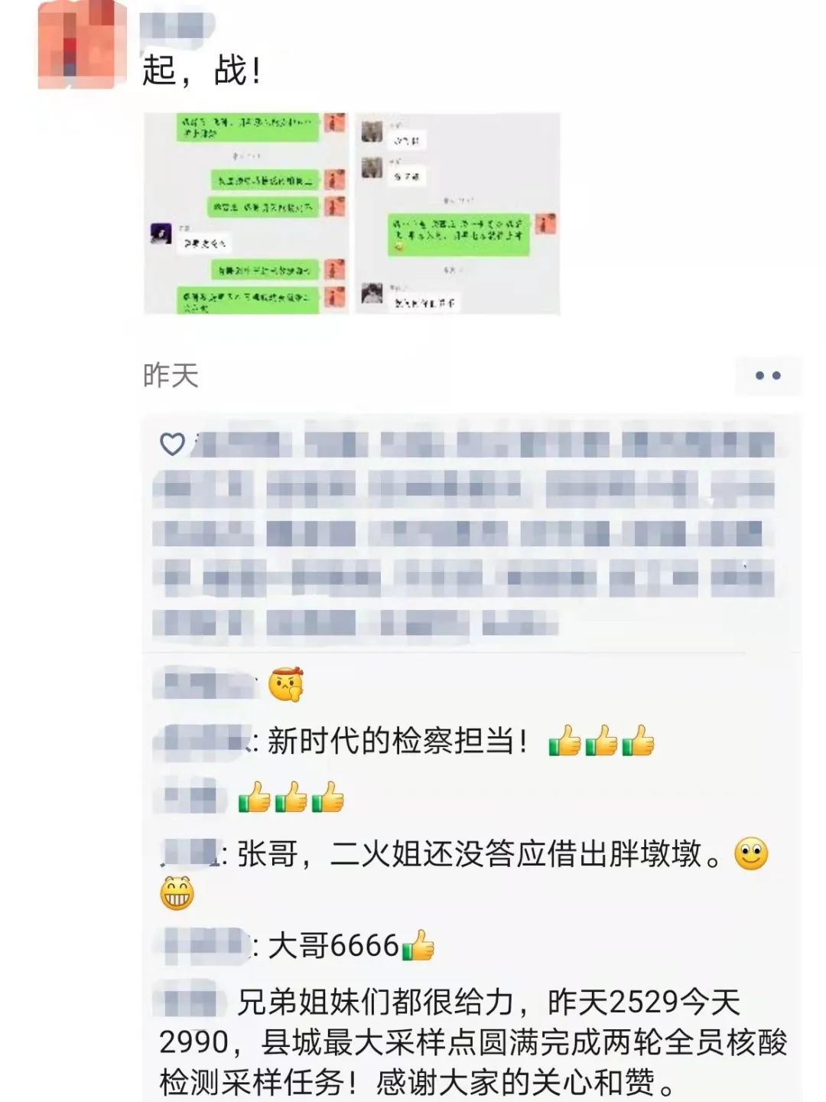Open the right chat screenshot thumbnail
Screen dimensions: 826x1102
click(x=457, y=214)
